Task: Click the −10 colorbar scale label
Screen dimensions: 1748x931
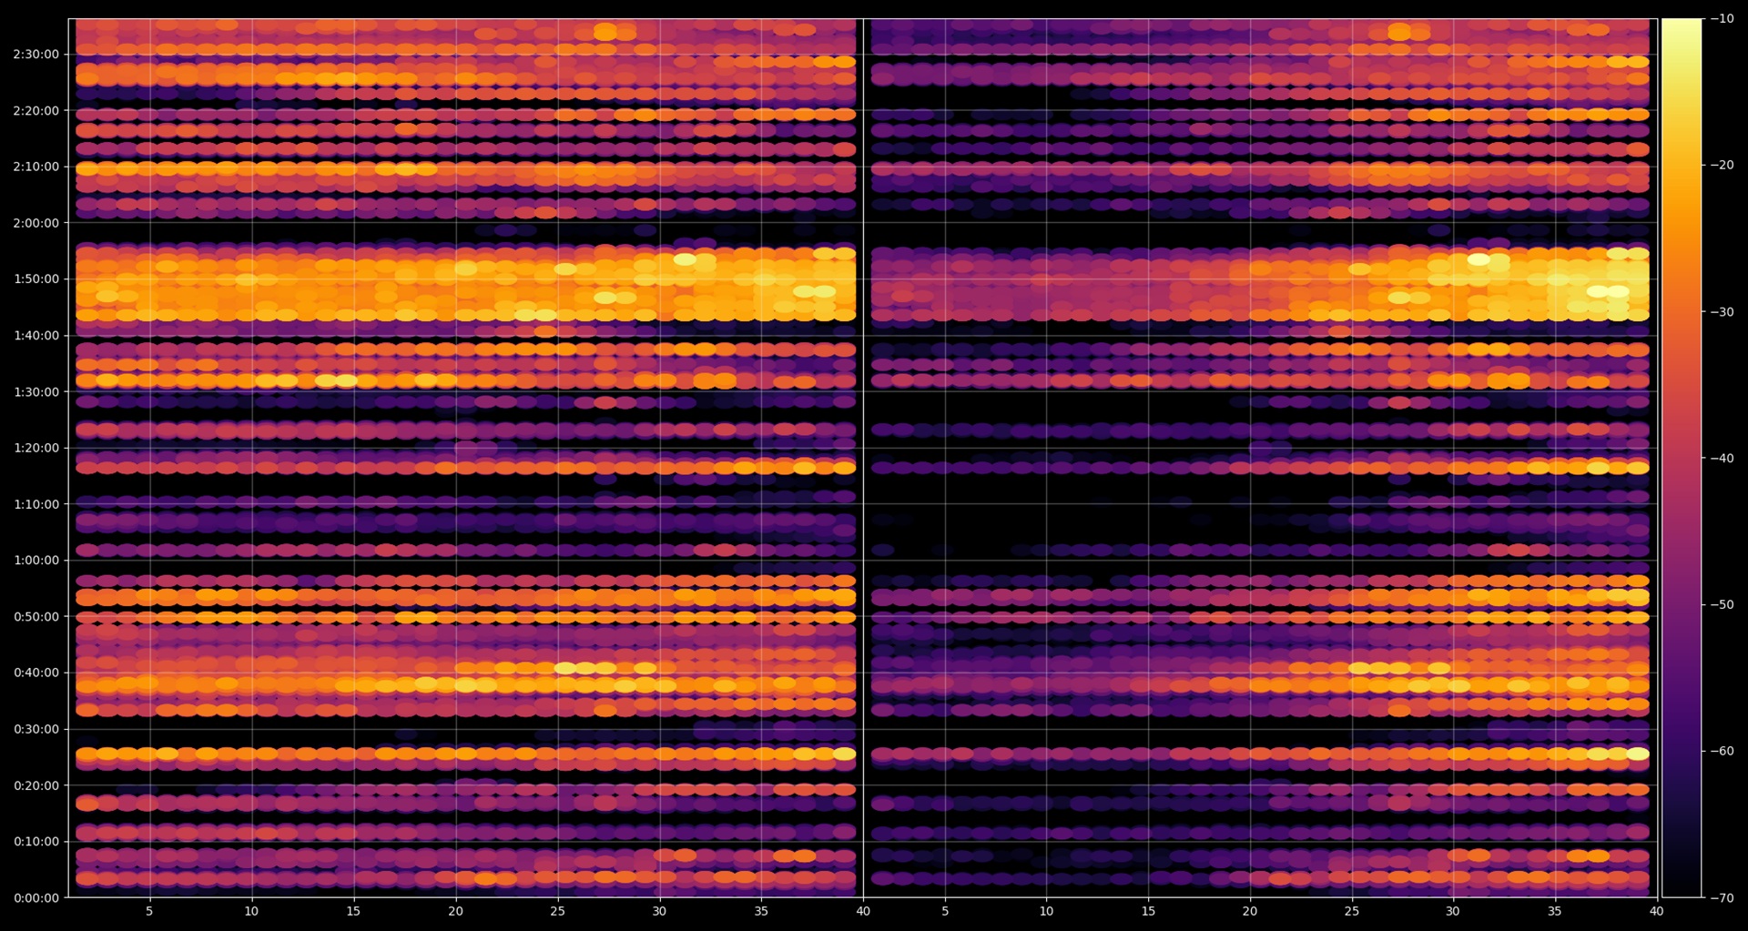Action: tap(1723, 18)
